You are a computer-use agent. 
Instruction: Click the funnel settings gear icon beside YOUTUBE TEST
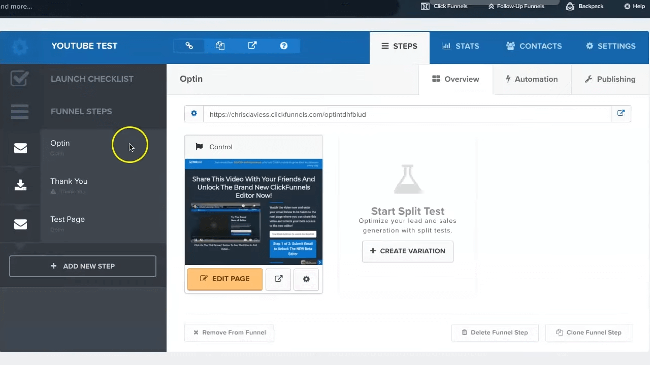(20, 47)
